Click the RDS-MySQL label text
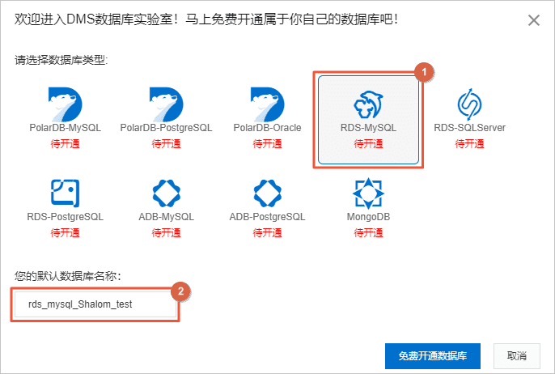The image size is (555, 374). [368, 128]
